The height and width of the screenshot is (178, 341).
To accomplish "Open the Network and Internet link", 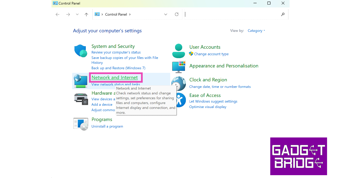I will 115,77.
